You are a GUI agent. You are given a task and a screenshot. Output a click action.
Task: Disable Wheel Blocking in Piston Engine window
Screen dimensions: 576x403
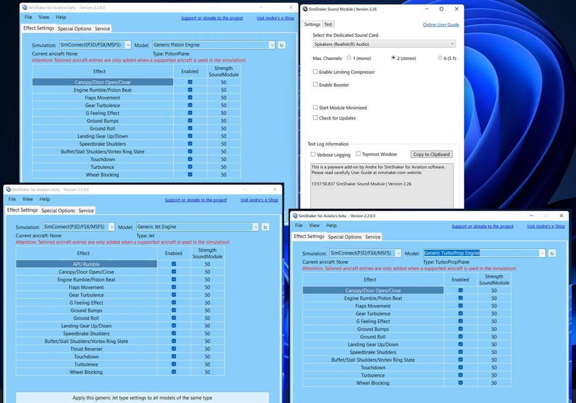pos(190,174)
